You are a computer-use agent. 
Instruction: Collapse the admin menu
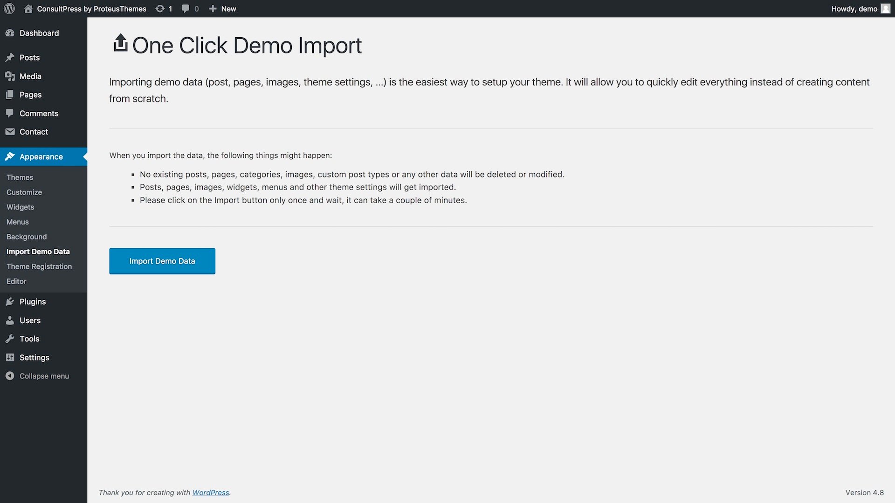(44, 376)
